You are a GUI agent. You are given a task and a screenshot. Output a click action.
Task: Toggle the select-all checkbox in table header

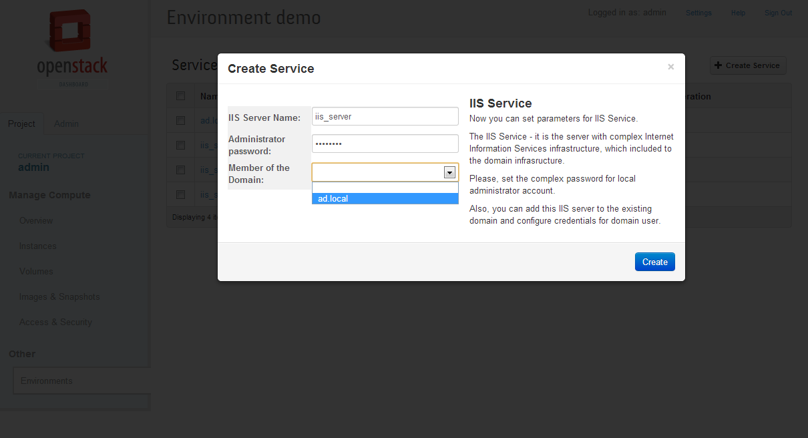click(180, 96)
